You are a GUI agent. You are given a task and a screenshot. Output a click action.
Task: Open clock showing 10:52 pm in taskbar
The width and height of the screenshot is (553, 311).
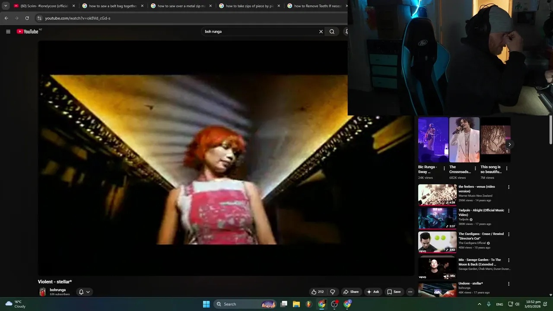(x=532, y=304)
